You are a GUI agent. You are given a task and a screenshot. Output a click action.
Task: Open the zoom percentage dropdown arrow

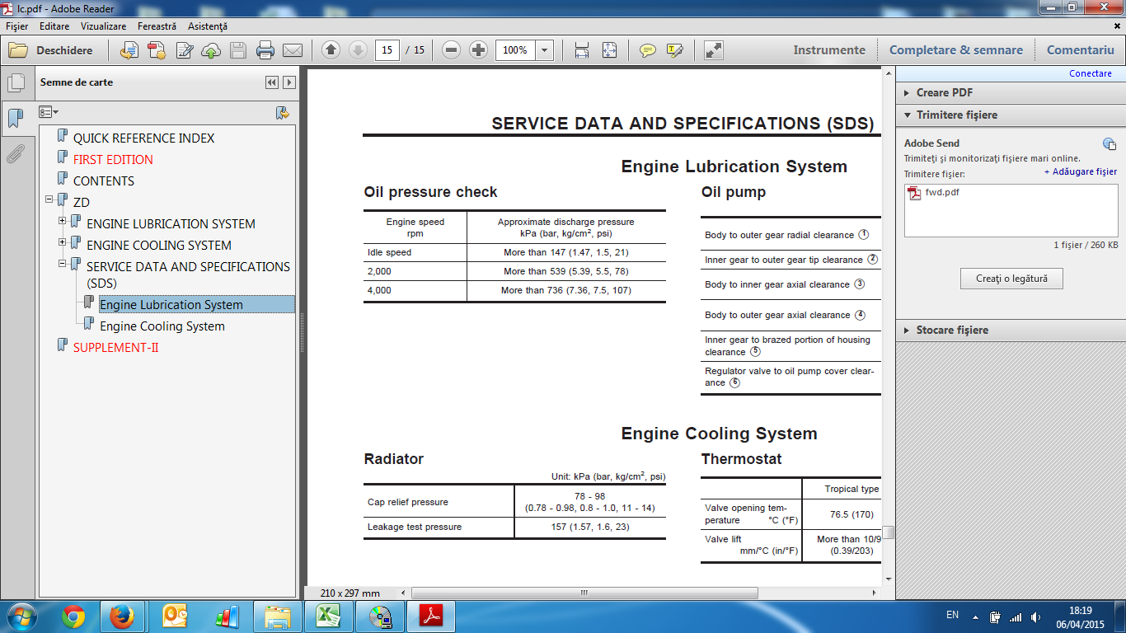pyautogui.click(x=544, y=50)
